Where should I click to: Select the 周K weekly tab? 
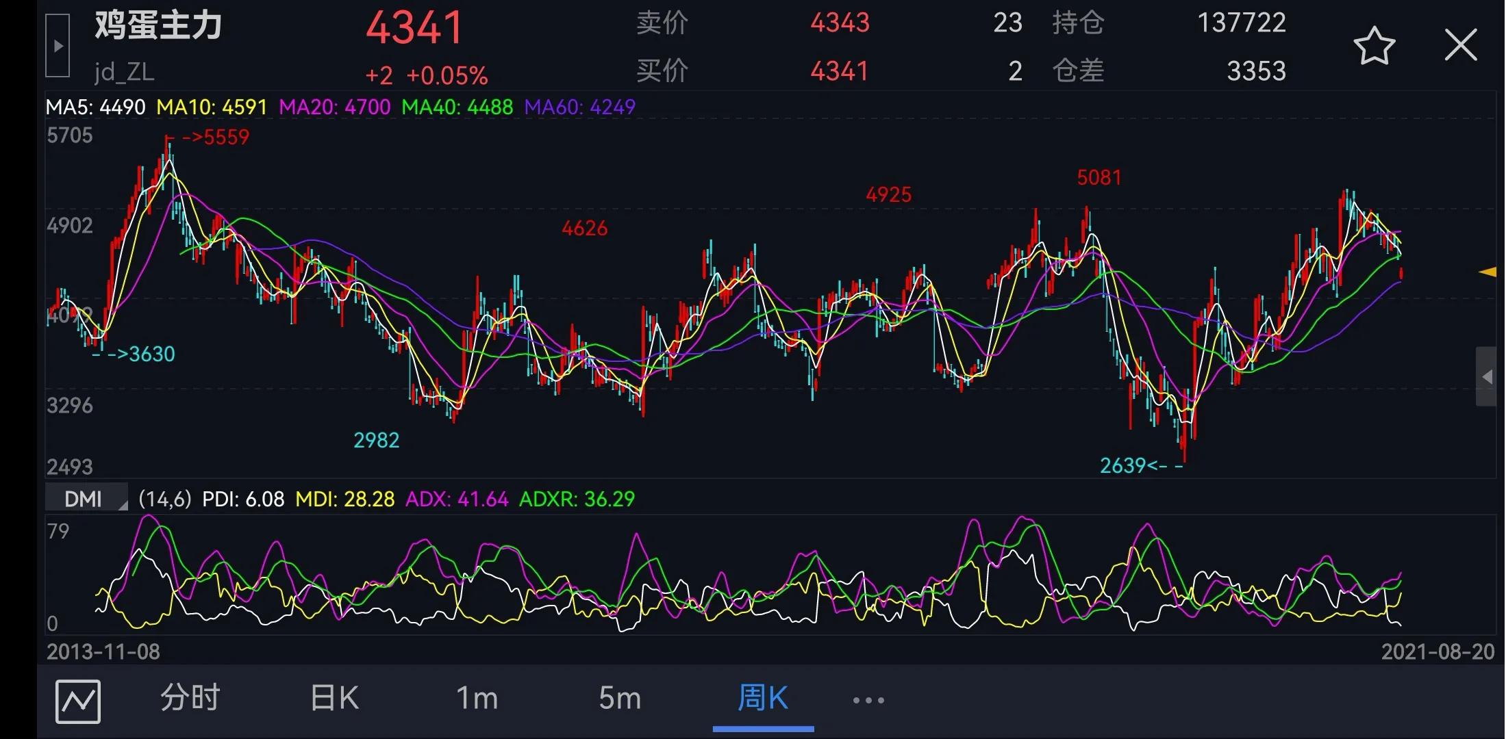pos(763,699)
